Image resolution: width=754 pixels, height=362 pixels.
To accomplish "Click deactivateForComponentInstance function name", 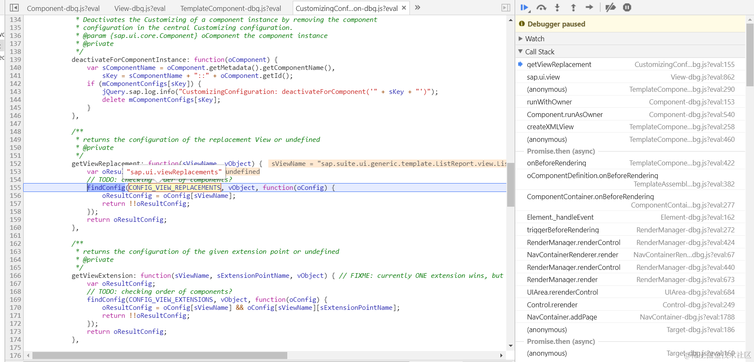I will (129, 60).
